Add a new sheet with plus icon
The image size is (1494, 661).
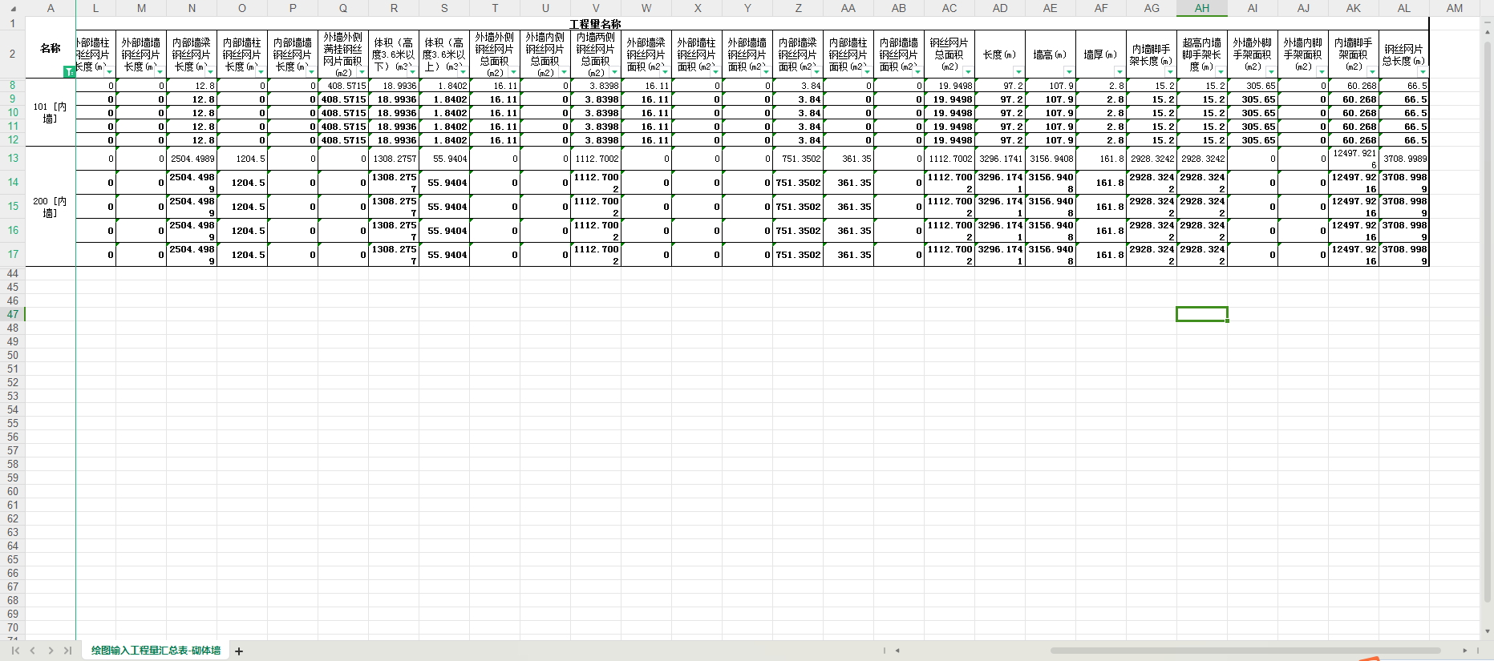pos(239,651)
